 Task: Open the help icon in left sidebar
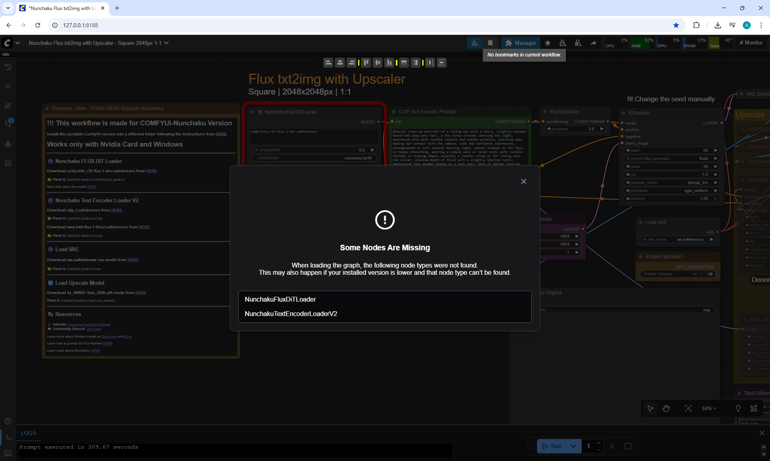[8, 421]
